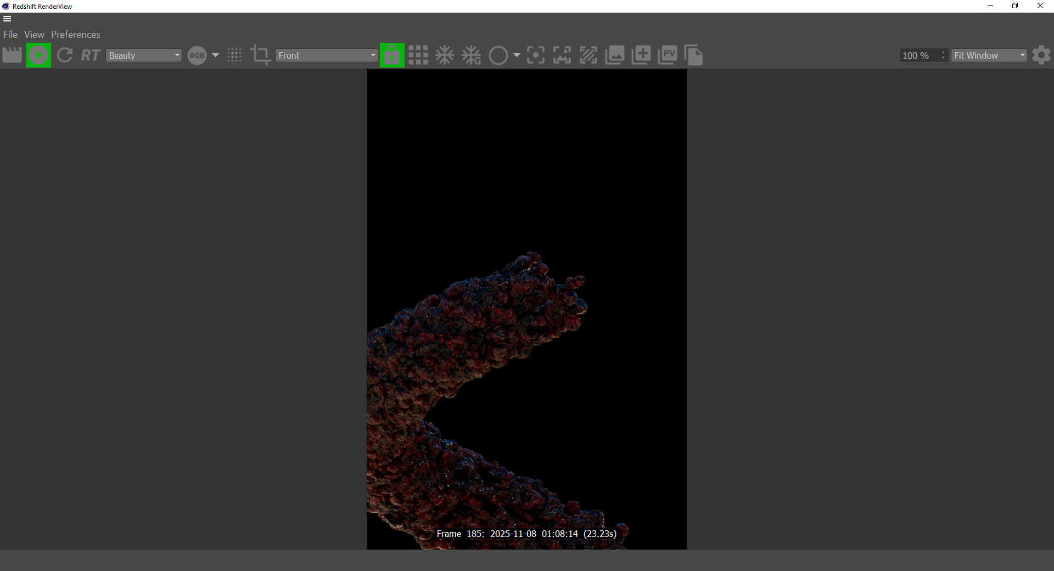Toggle the green camera lock icon
Viewport: 1054px width, 571px height.
(x=392, y=55)
